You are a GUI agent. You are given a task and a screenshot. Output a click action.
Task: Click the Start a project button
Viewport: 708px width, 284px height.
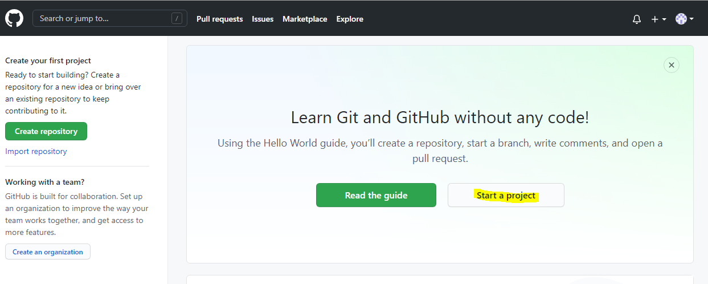coord(506,195)
